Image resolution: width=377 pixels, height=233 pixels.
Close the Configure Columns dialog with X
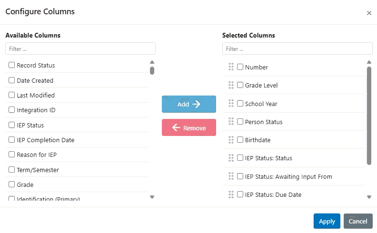369,13
